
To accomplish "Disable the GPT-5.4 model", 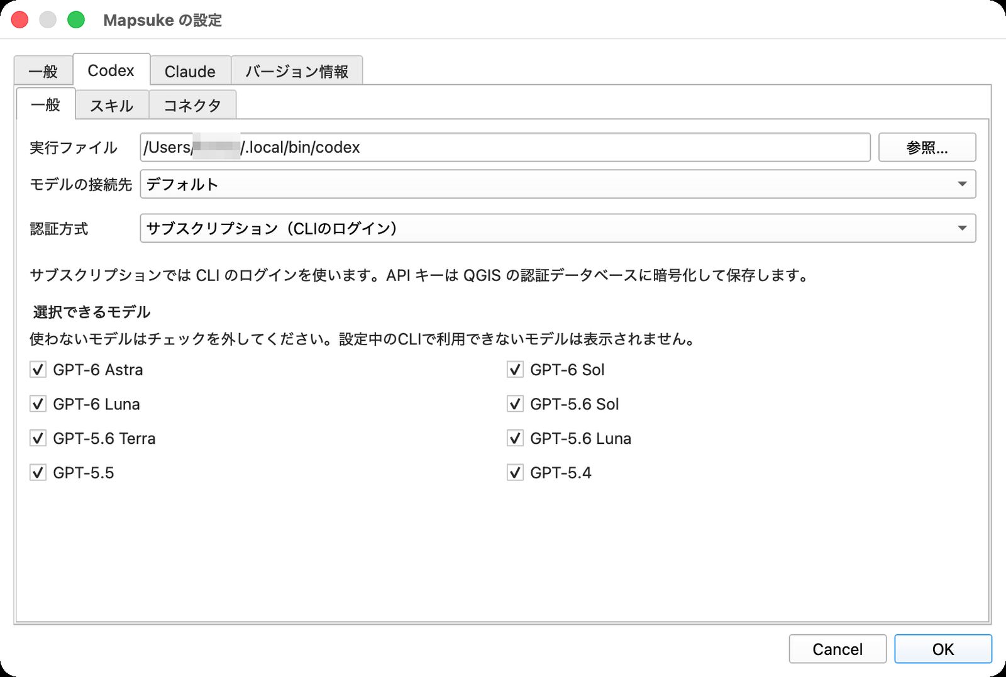I will (x=515, y=472).
